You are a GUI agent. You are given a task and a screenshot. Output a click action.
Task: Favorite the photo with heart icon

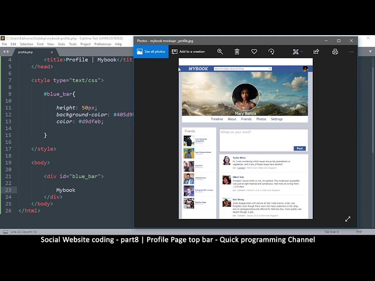point(254,52)
